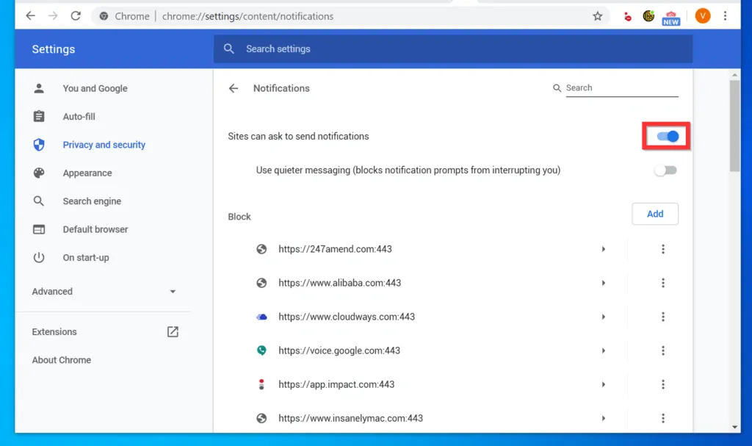Click the Appearance palette icon
752x446 pixels.
point(38,173)
